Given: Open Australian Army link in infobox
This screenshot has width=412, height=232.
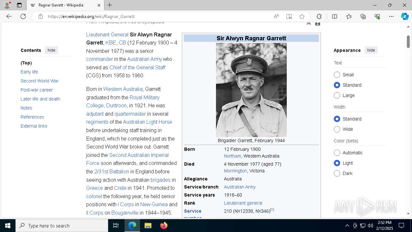Looking at the screenshot, I should [240, 187].
